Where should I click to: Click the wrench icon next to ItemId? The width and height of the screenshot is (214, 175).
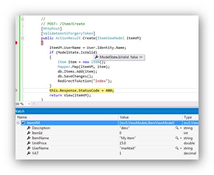coord(29,133)
